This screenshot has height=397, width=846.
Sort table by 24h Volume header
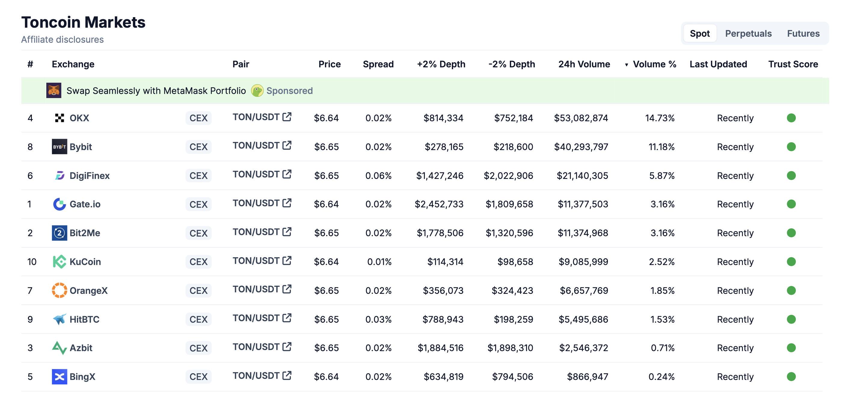click(584, 64)
